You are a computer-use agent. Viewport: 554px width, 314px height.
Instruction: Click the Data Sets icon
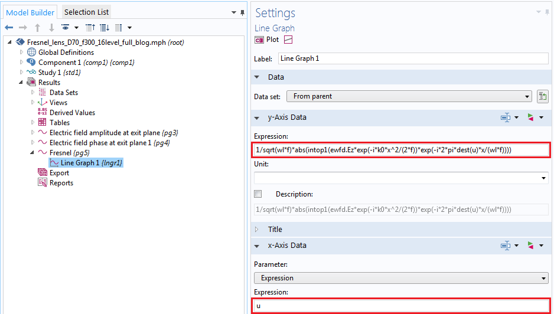pyautogui.click(x=42, y=92)
